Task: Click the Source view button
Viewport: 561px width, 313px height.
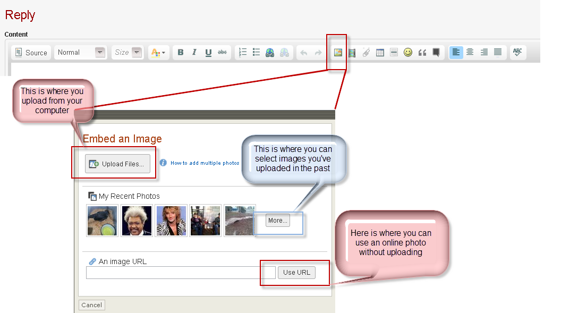Action: [31, 53]
